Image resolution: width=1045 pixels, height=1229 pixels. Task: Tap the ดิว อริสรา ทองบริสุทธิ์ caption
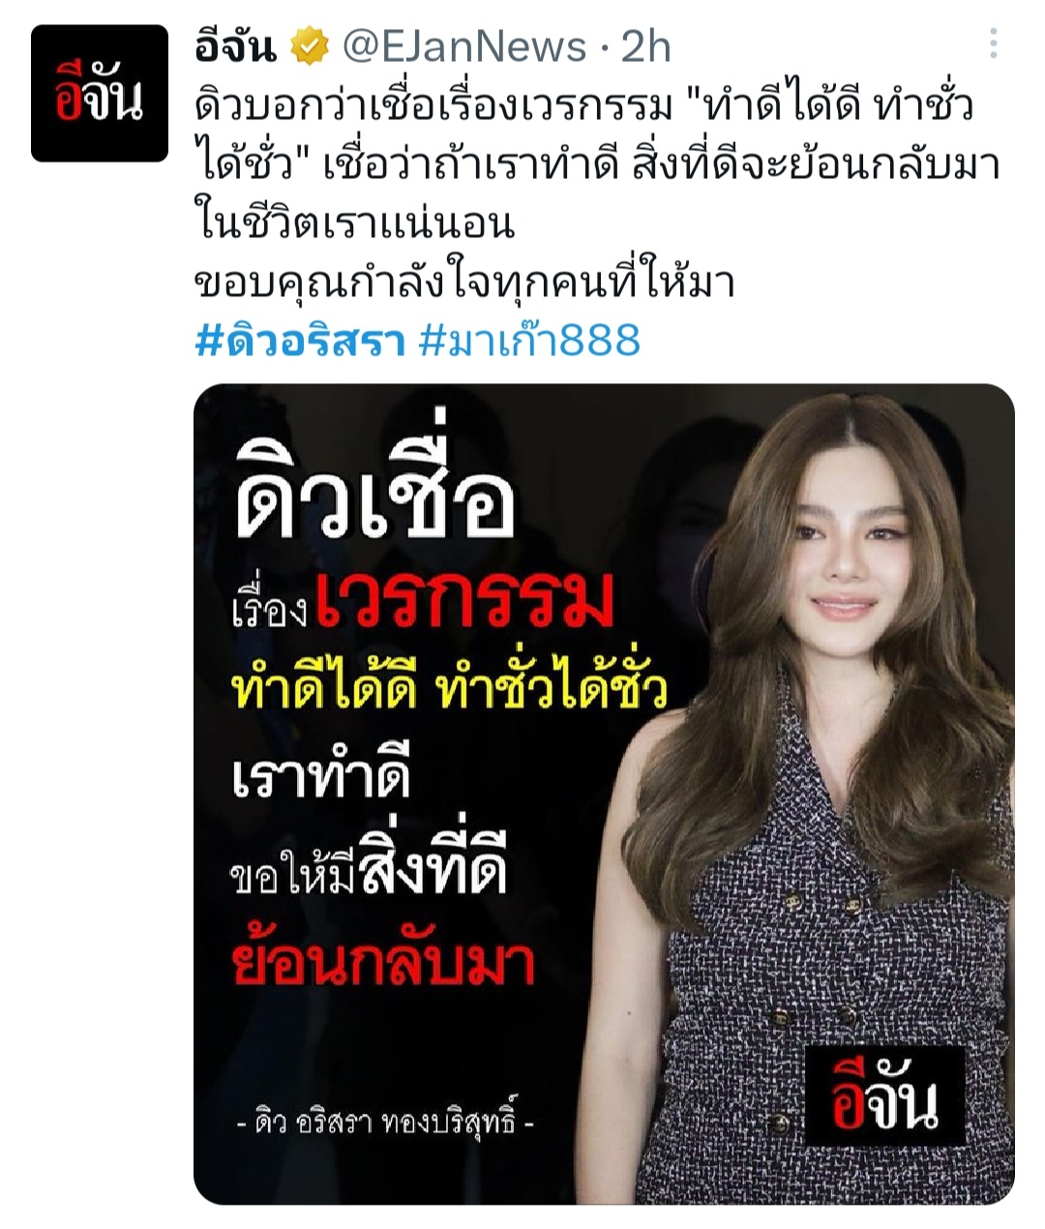point(386,1124)
